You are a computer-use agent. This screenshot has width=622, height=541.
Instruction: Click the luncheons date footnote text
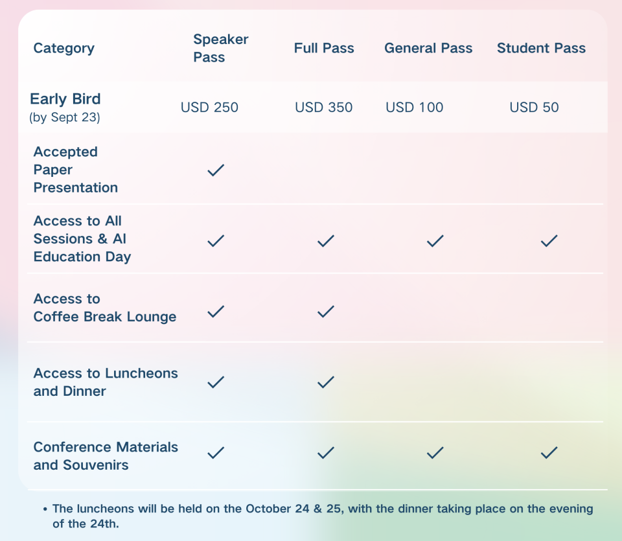tap(322, 516)
